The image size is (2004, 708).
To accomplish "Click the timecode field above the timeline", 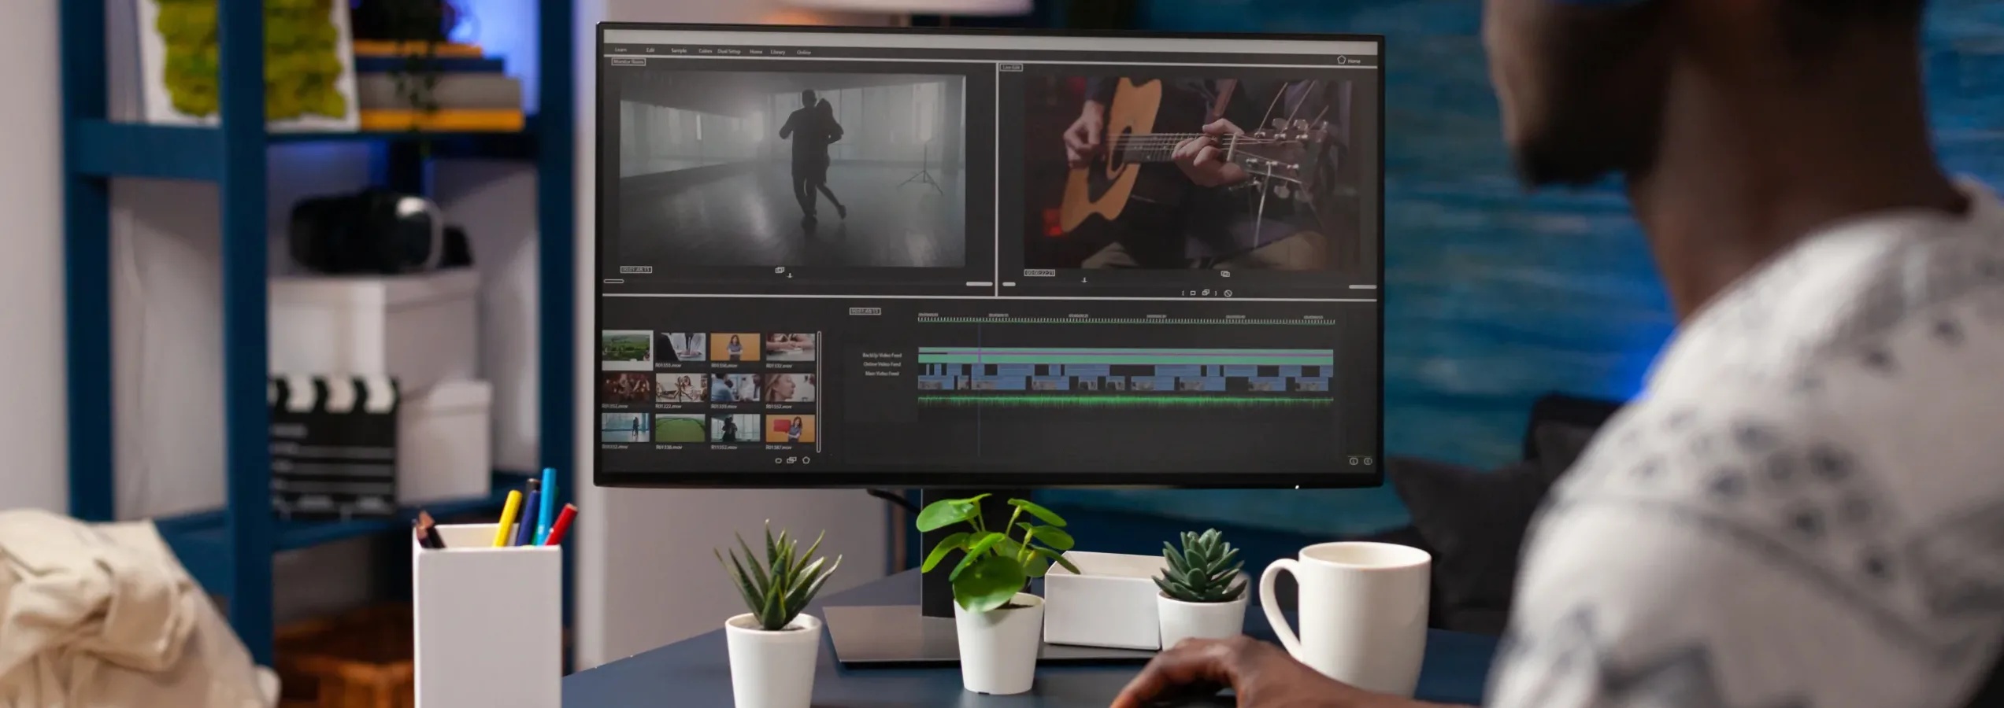I will point(865,312).
